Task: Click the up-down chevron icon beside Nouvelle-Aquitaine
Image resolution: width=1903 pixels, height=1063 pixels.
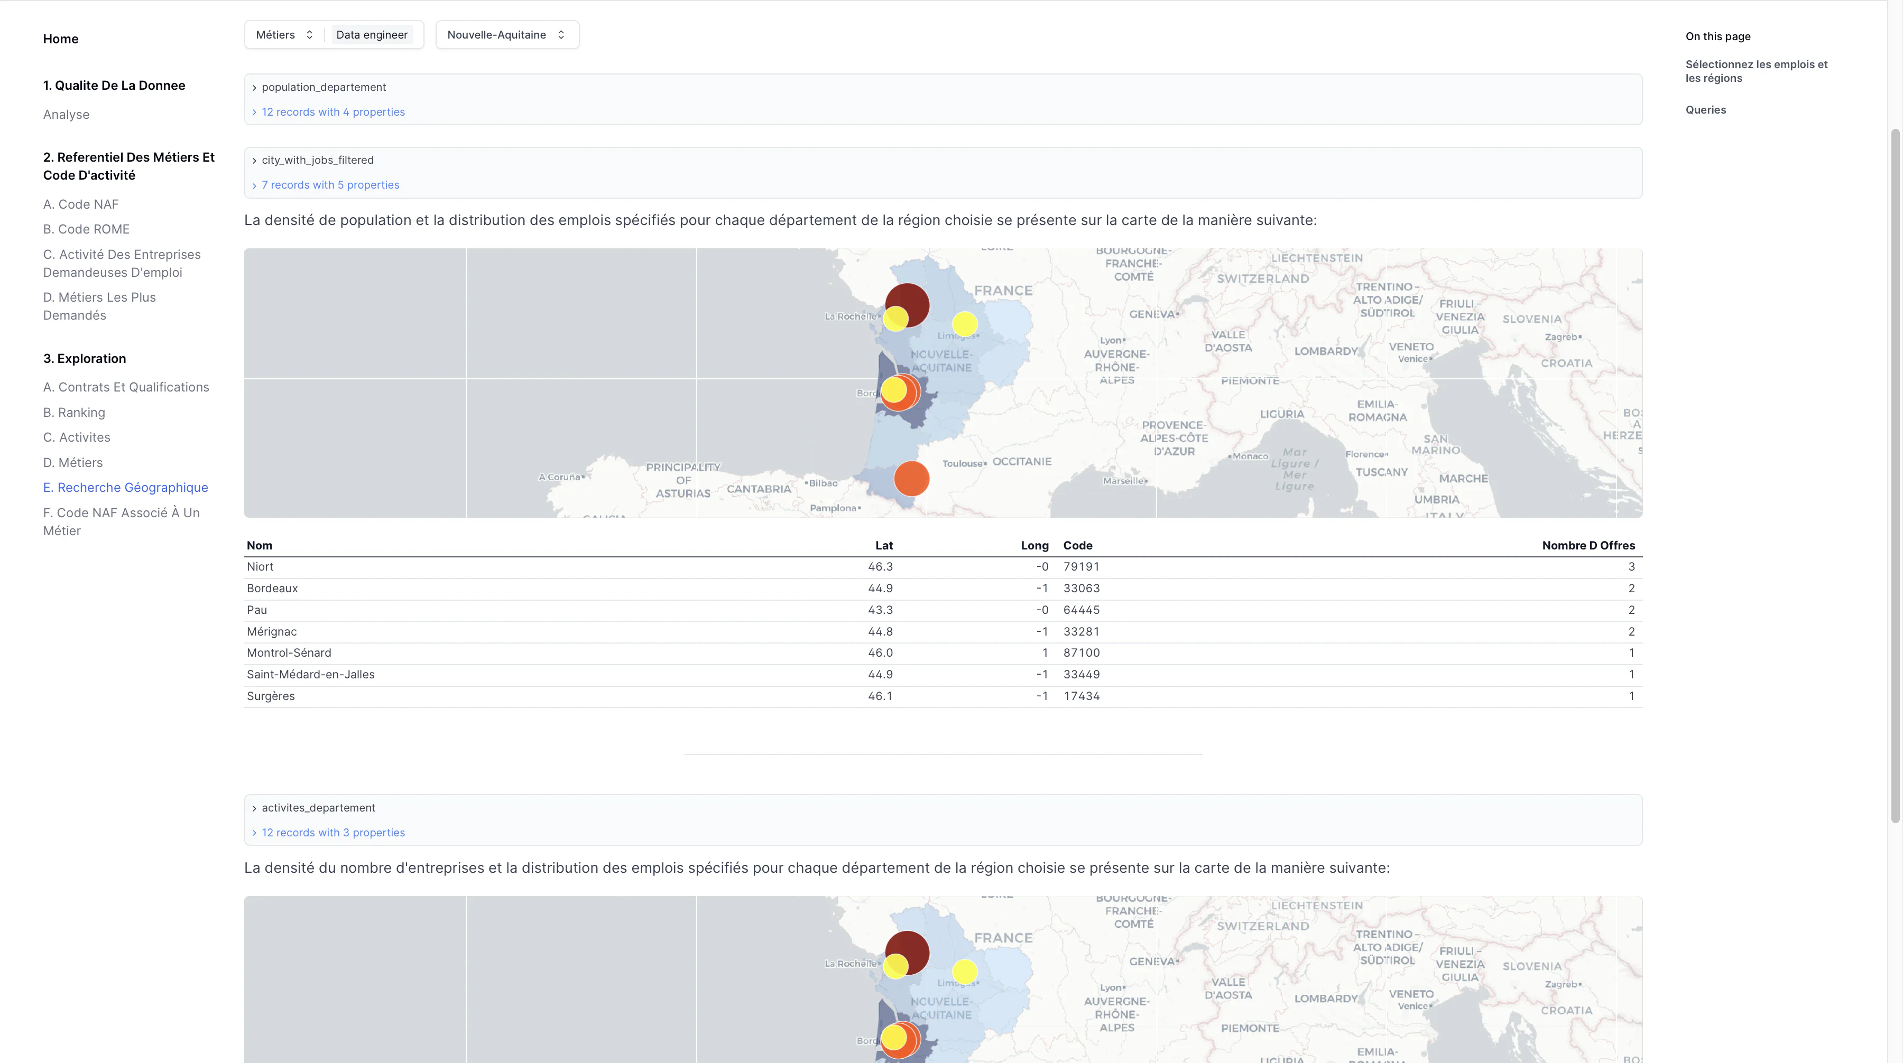Action: click(x=561, y=34)
